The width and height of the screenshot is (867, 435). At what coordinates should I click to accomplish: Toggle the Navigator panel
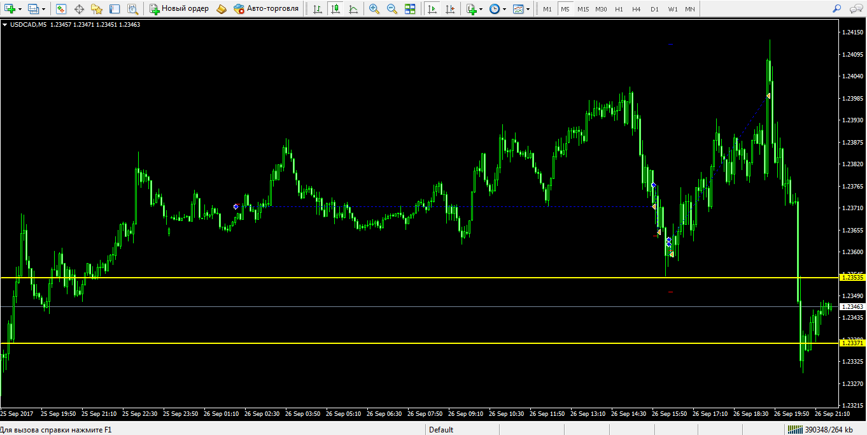point(97,9)
